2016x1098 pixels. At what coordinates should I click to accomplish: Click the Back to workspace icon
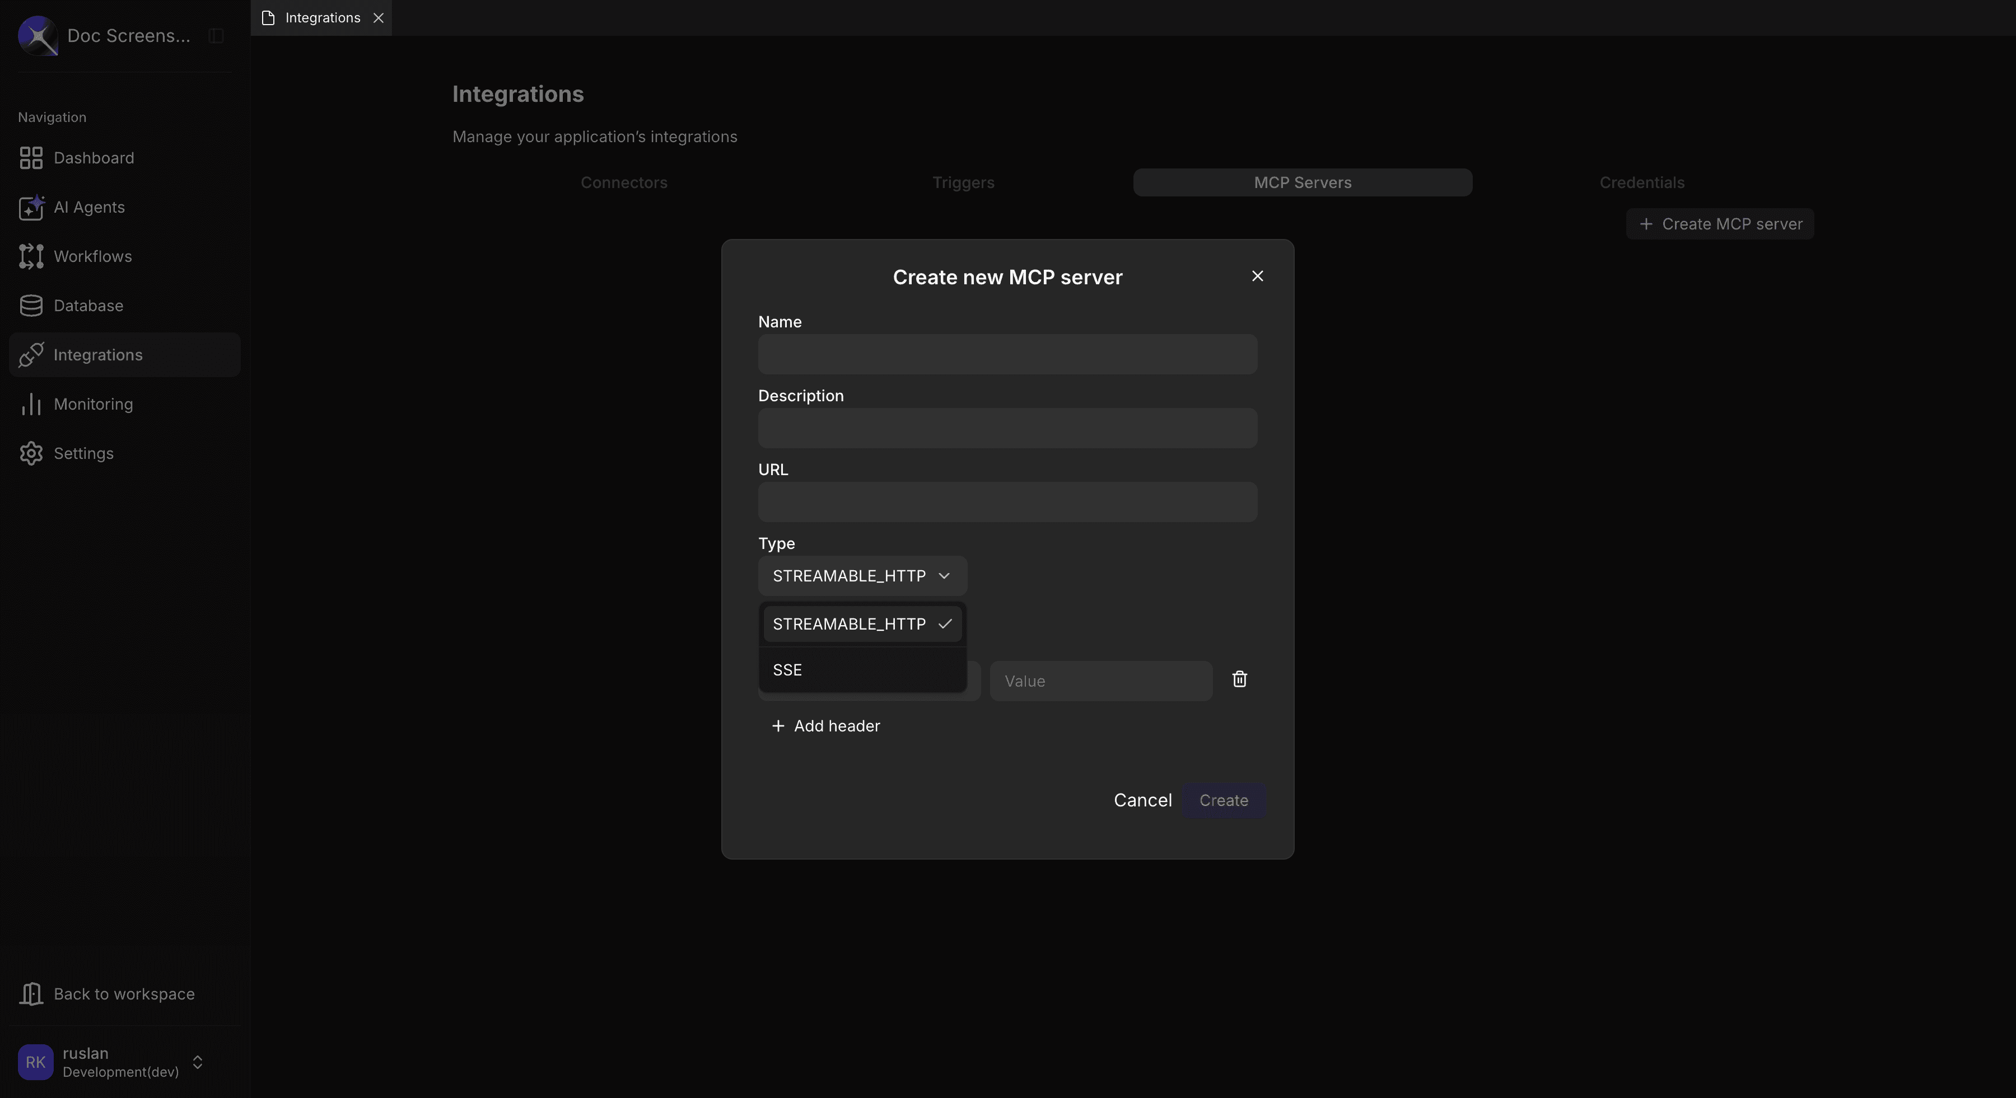click(x=31, y=993)
